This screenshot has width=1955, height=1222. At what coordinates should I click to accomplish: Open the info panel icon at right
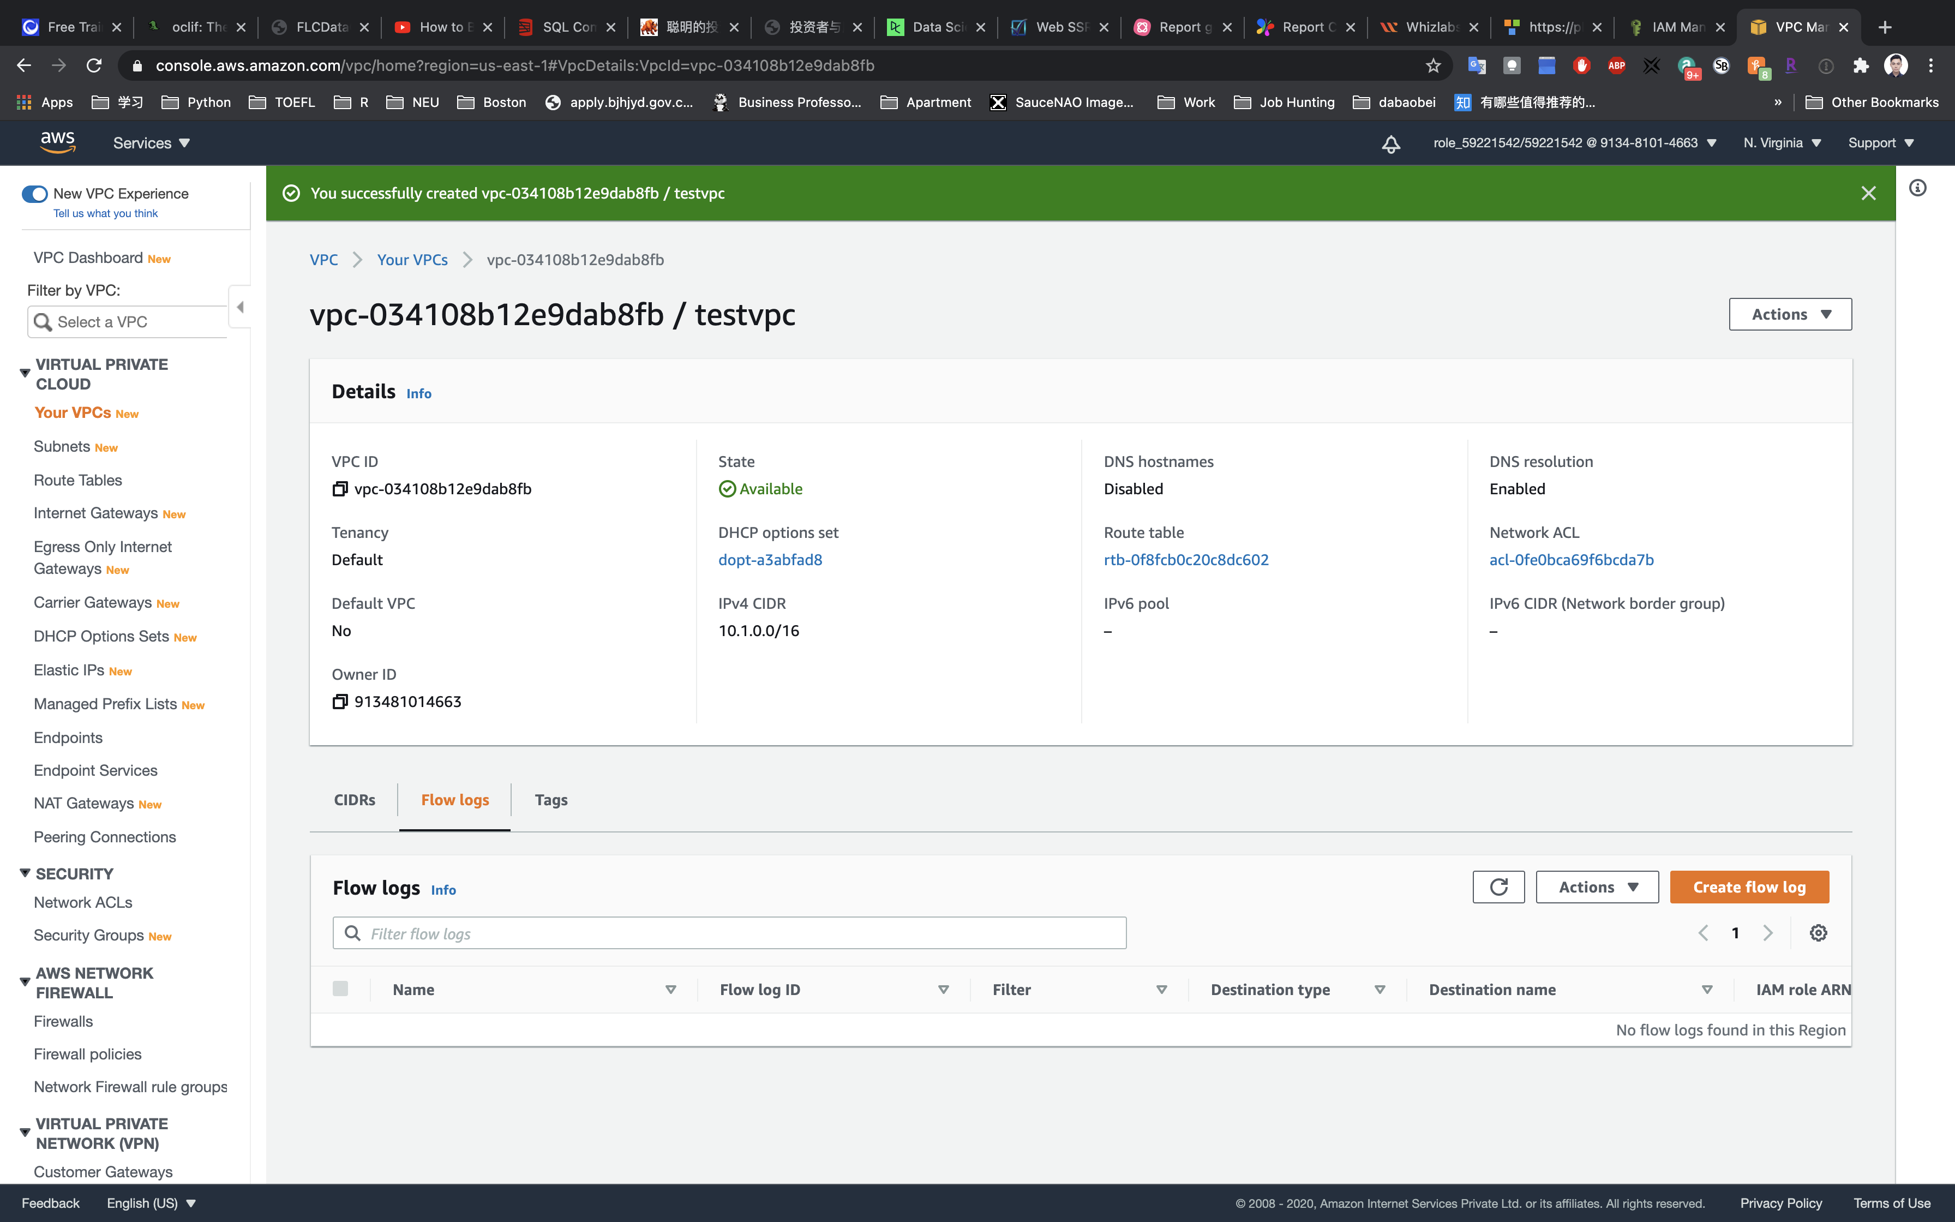(x=1917, y=188)
